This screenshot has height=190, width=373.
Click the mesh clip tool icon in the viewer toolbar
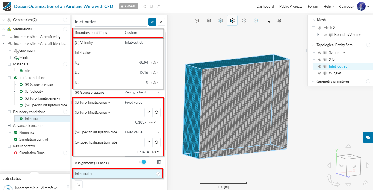click(279, 21)
